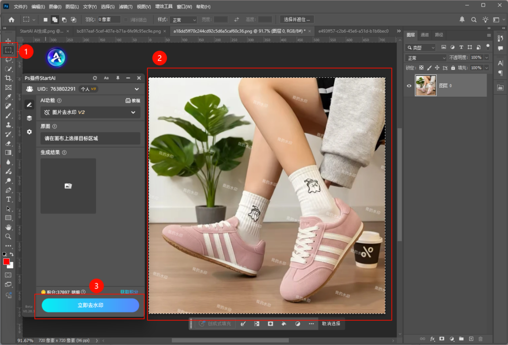508x345 pixels.
Task: Select the Crop tool in the toolbar
Action: click(x=8, y=78)
